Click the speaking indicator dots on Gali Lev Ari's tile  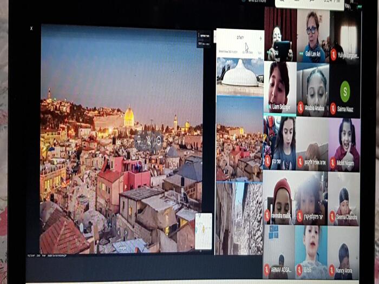click(301, 54)
